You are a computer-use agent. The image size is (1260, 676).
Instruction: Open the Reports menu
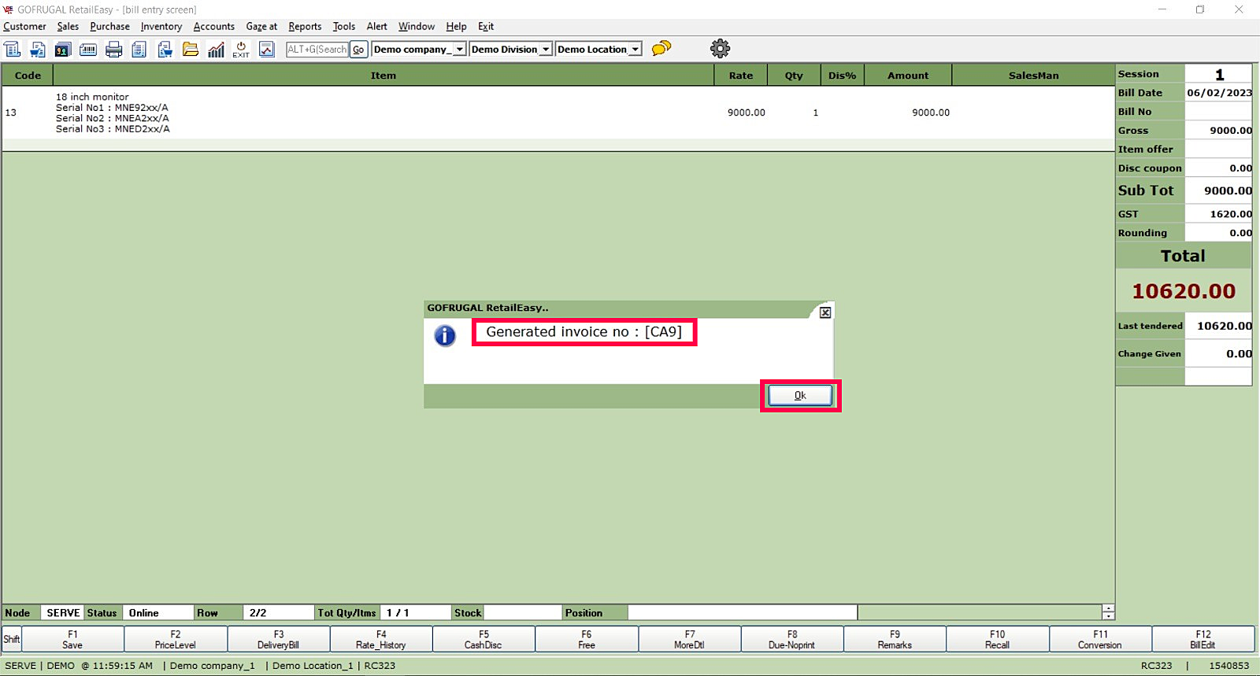(305, 27)
